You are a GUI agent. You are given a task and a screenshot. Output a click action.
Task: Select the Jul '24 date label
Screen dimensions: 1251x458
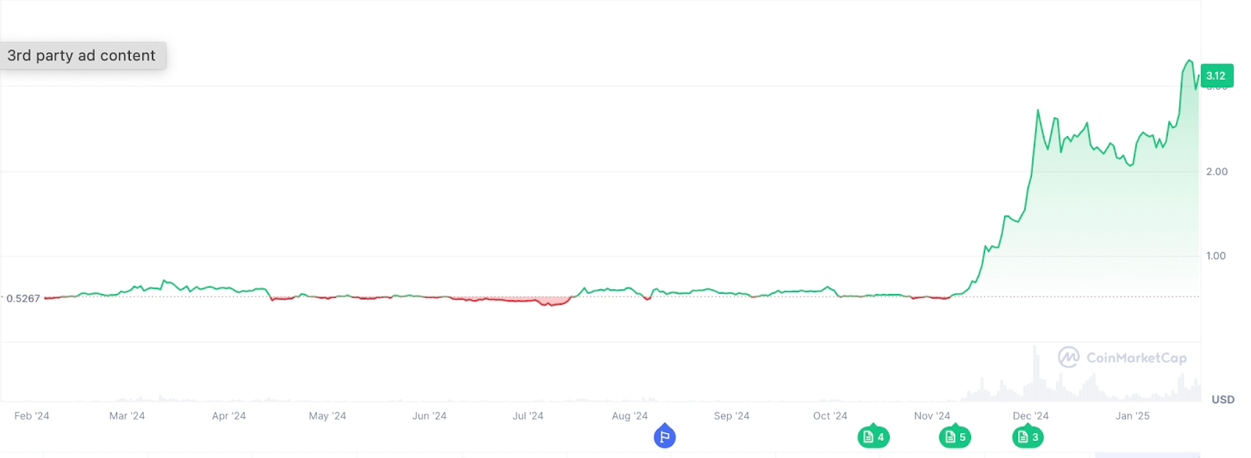pos(528,416)
